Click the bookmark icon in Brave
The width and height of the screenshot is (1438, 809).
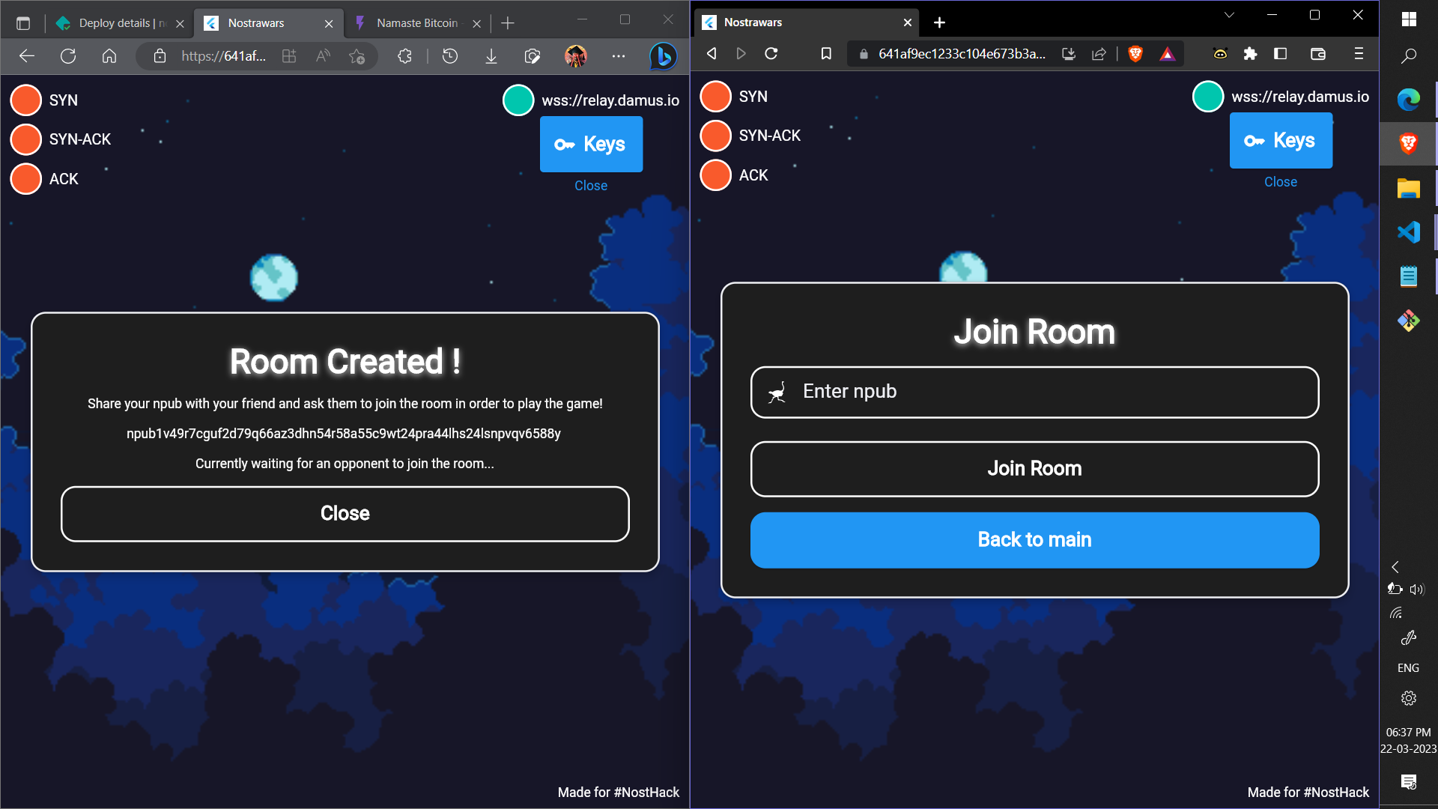coord(826,54)
